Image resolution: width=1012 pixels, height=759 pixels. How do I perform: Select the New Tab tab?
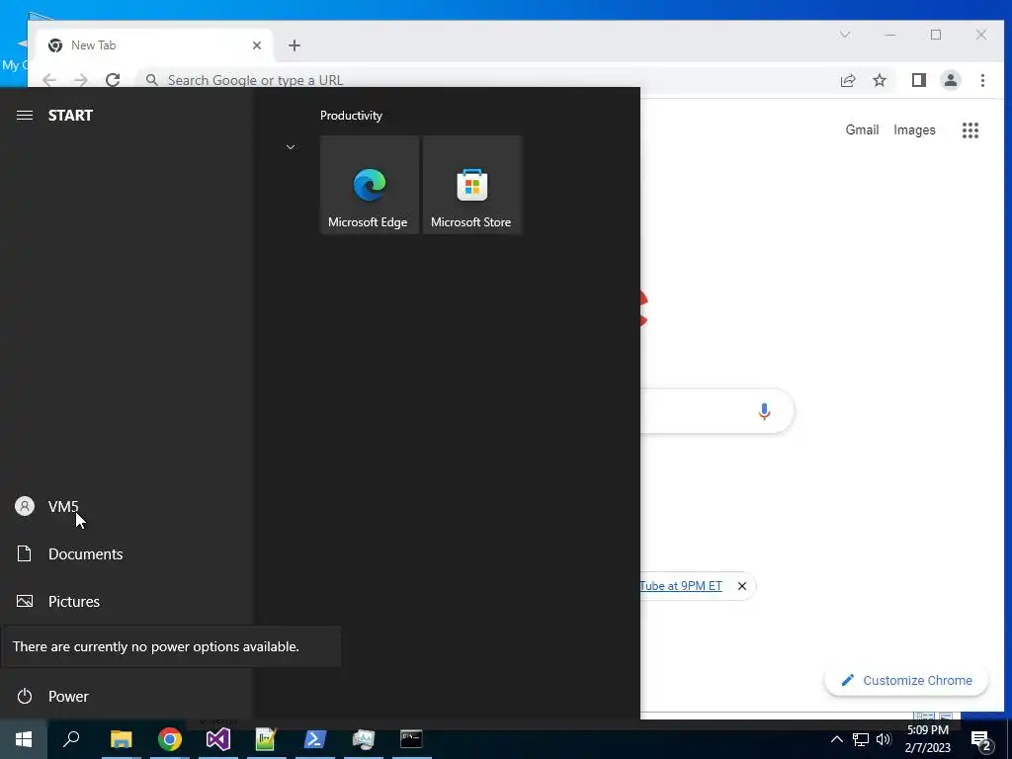point(155,45)
